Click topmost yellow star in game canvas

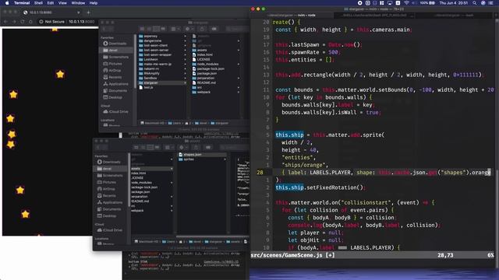[x=55, y=30]
